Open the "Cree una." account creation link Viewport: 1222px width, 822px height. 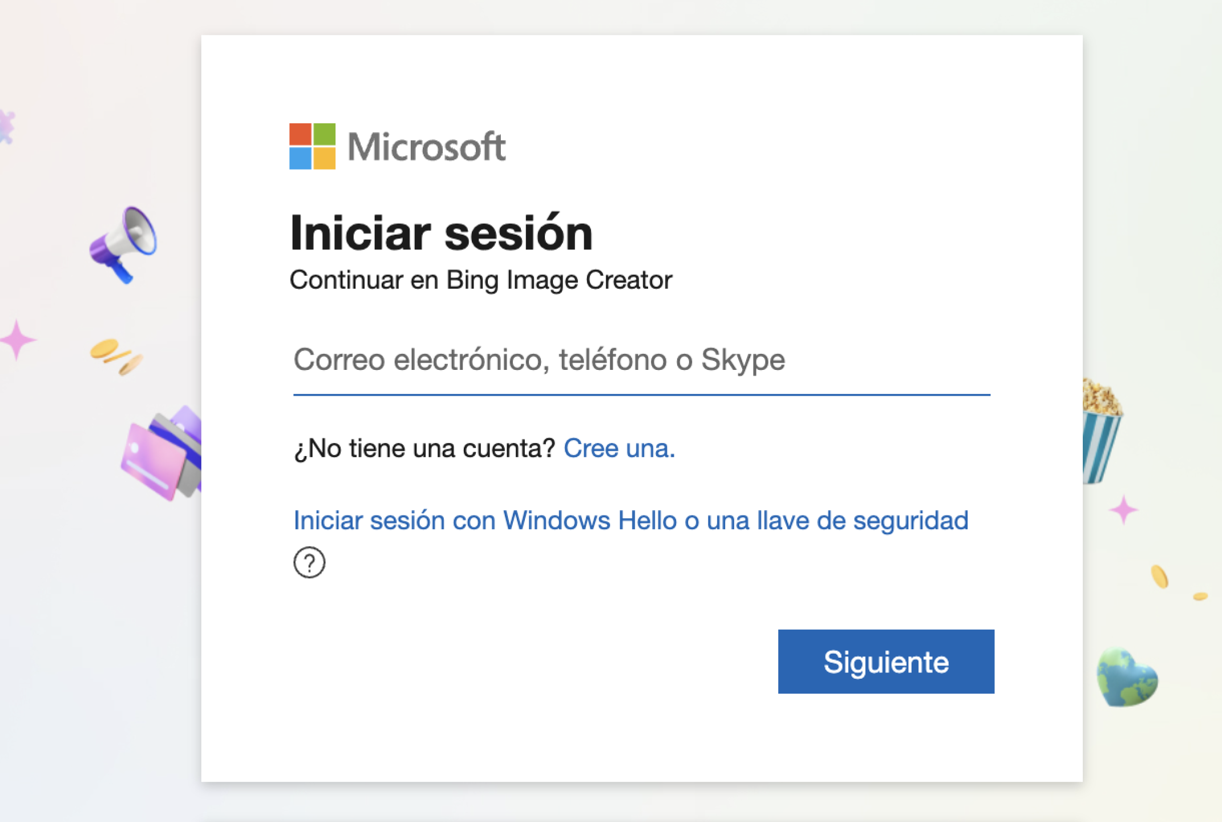[x=619, y=448]
